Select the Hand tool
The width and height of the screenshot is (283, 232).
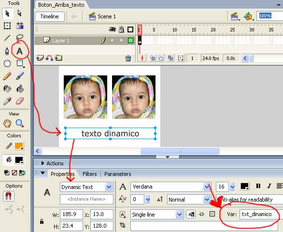pyautogui.click(x=7, y=123)
